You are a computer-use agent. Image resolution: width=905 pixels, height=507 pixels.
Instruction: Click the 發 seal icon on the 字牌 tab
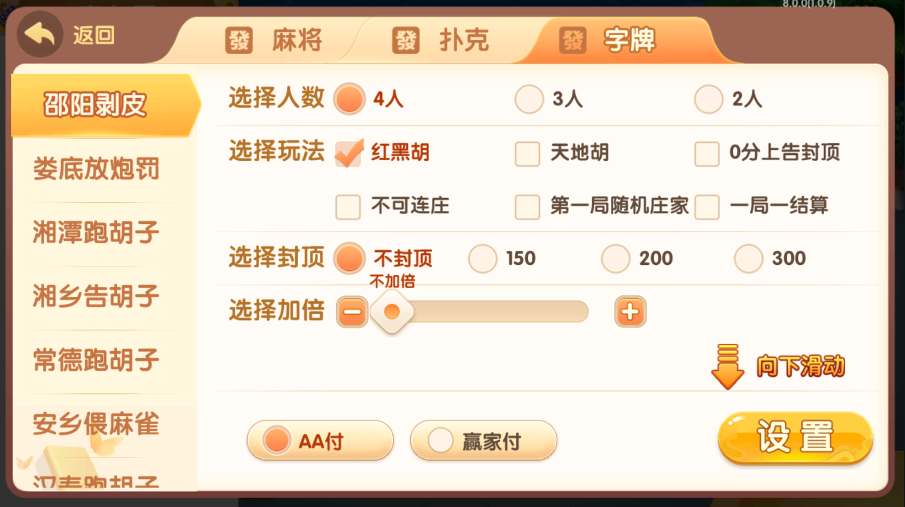(x=572, y=40)
